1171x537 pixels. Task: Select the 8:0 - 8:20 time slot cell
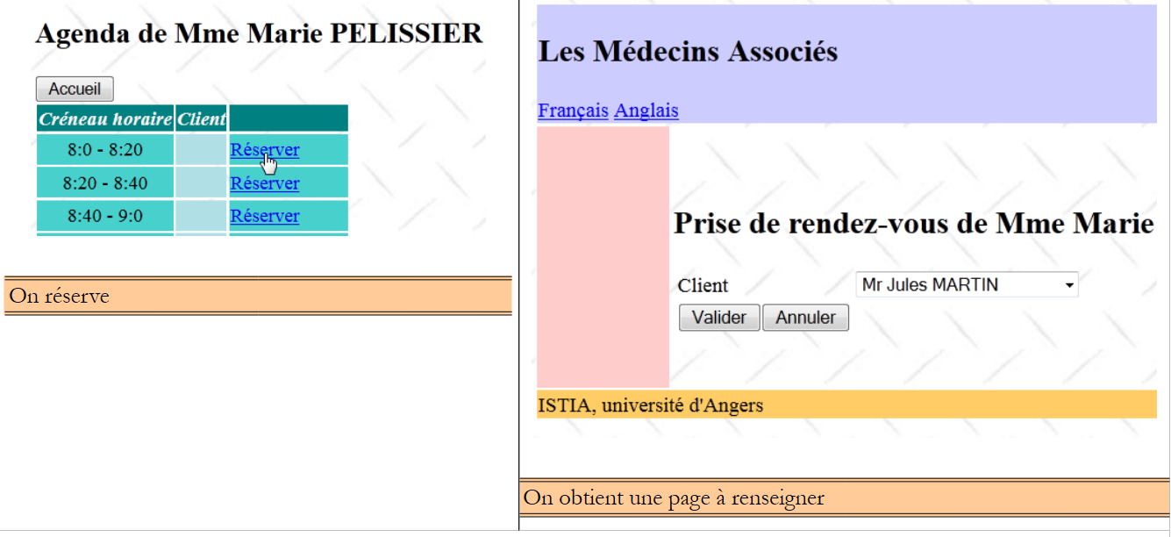point(105,150)
